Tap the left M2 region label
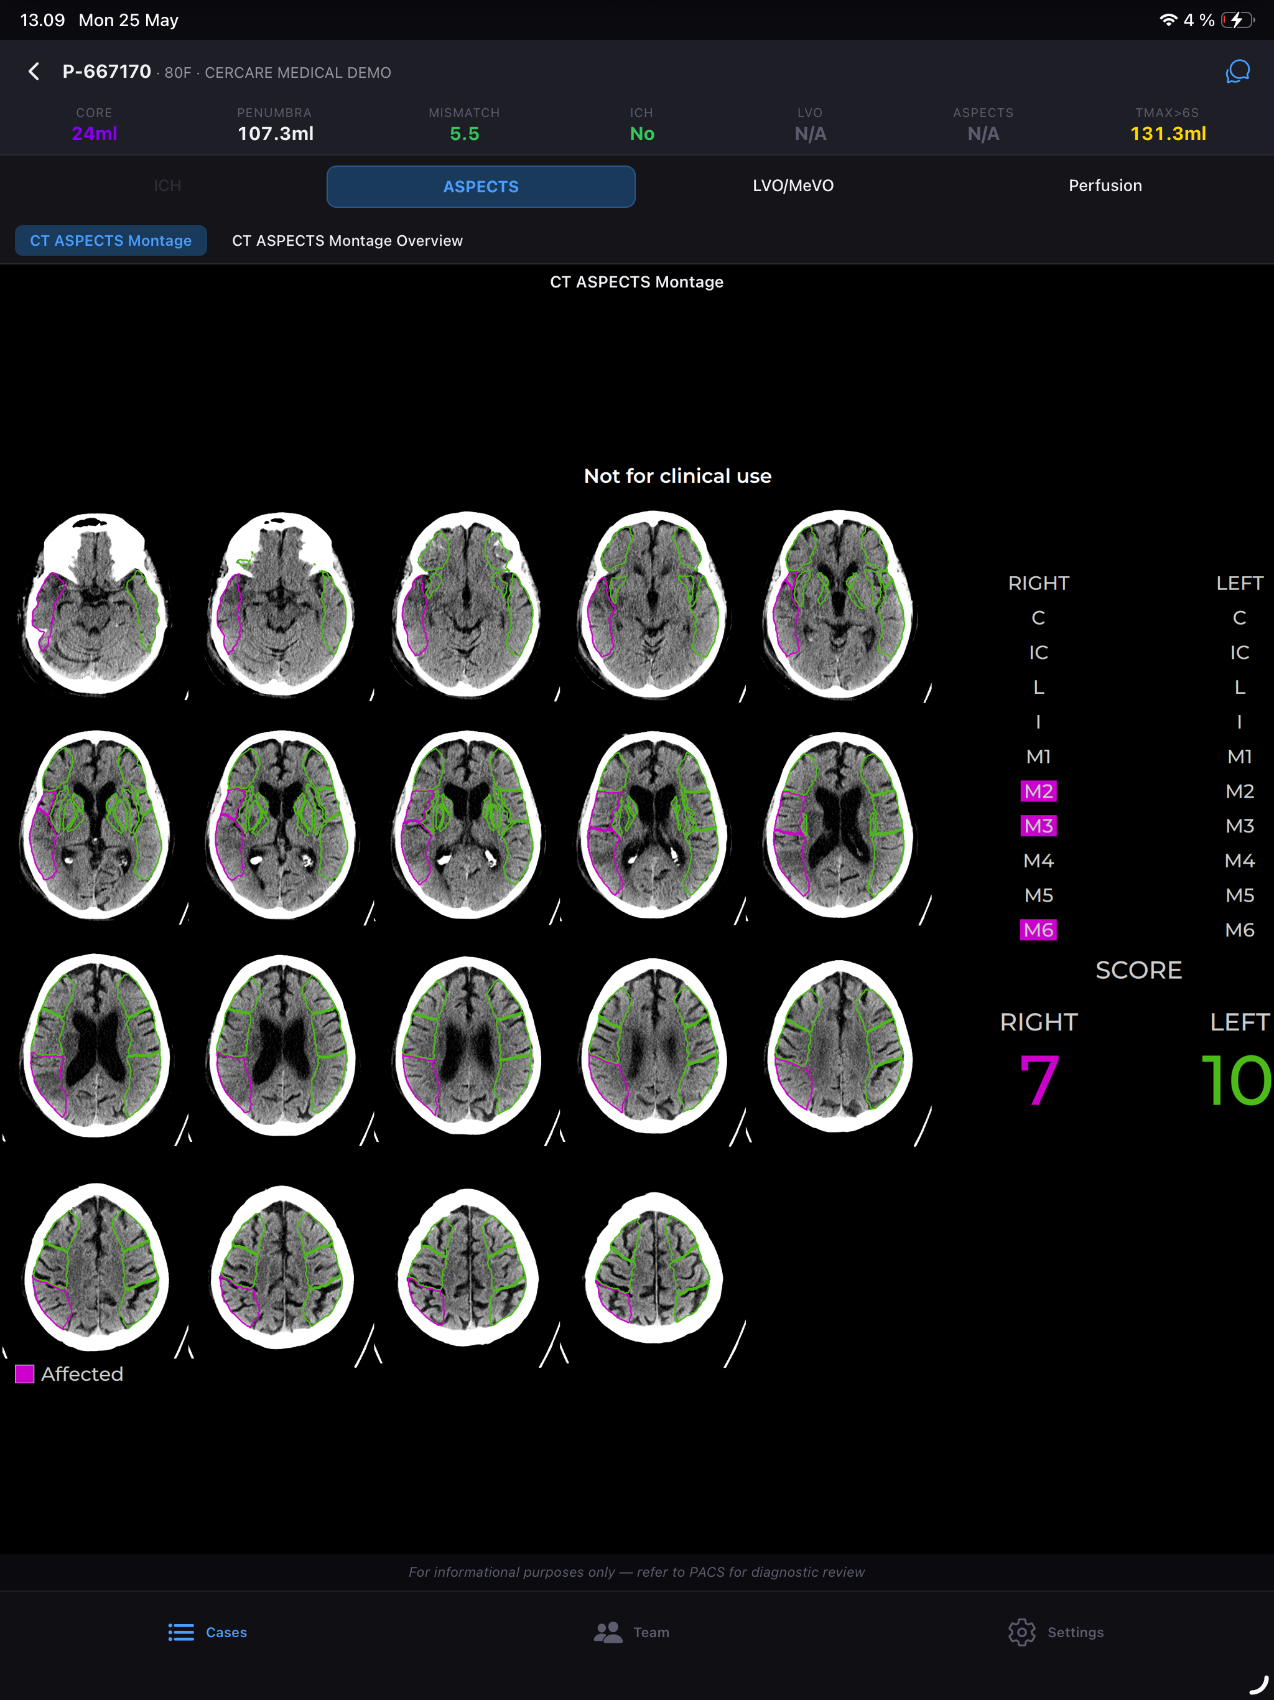Image resolution: width=1274 pixels, height=1700 pixels. 1239,792
